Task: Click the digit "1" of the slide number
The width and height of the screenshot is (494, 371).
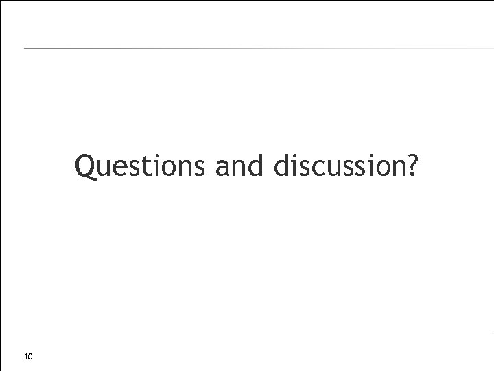Action: (x=25, y=357)
